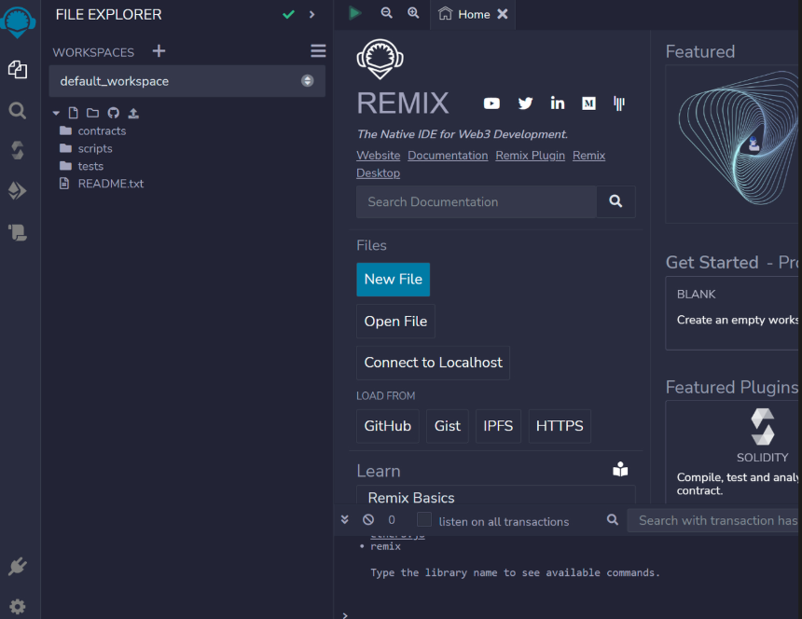Screen dimensions: 802x619
Task: Open the Search in files sidebar icon
Action: tap(18, 110)
